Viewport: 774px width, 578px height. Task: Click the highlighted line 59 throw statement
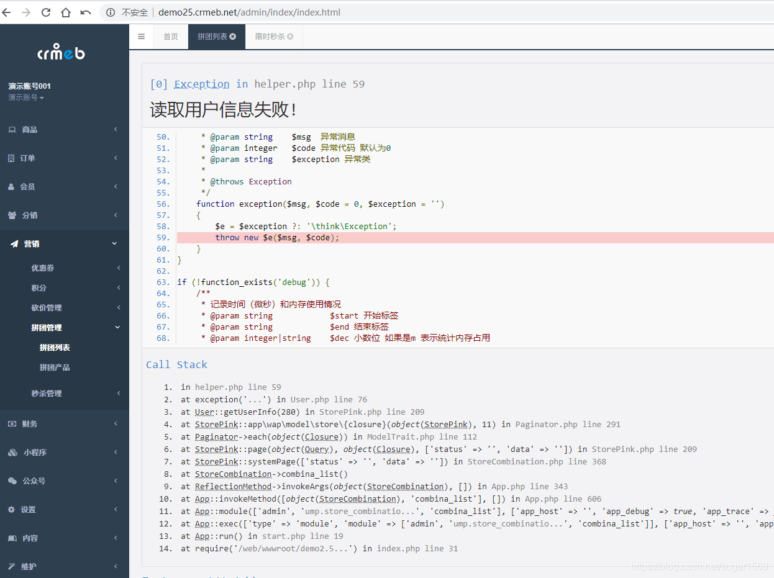pos(475,238)
